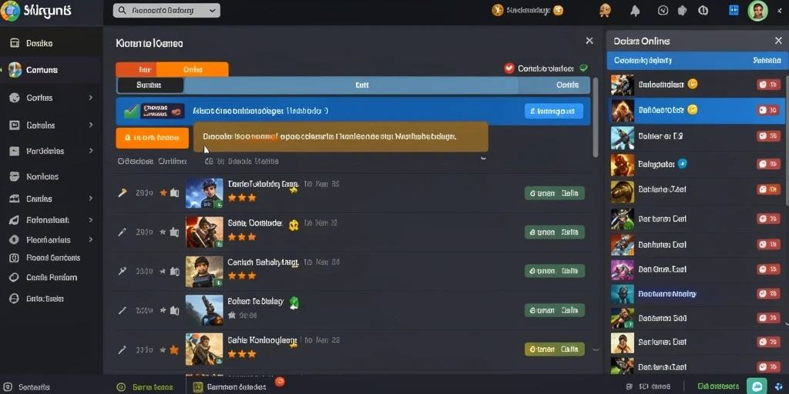Toggle gray favorite star in 'Sahe, Dontode' row

click(x=163, y=232)
